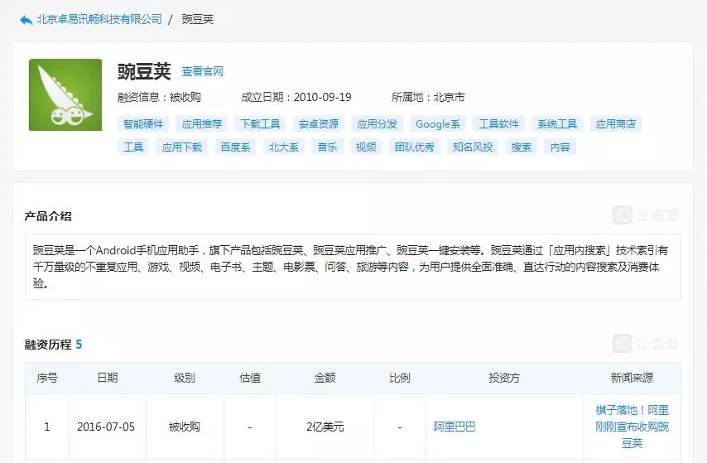
Task: Open the 阿里巴巴 investor link
Action: pyautogui.click(x=454, y=427)
